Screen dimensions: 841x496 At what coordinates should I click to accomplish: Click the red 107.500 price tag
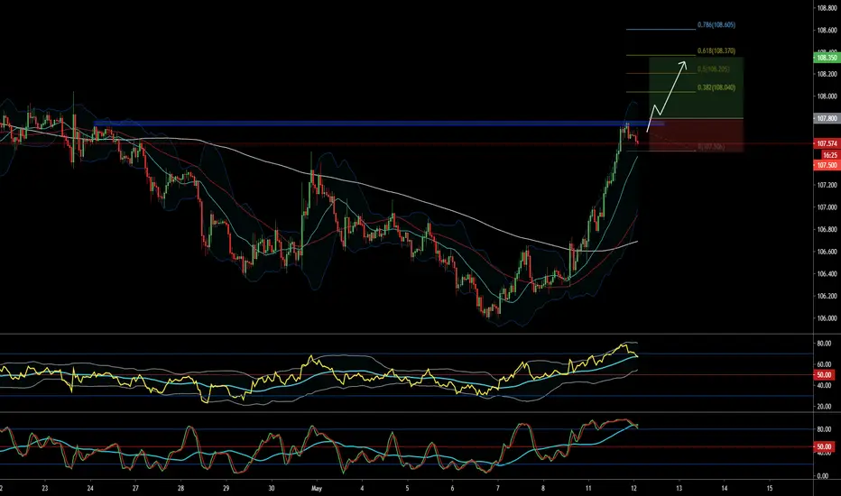pos(827,166)
